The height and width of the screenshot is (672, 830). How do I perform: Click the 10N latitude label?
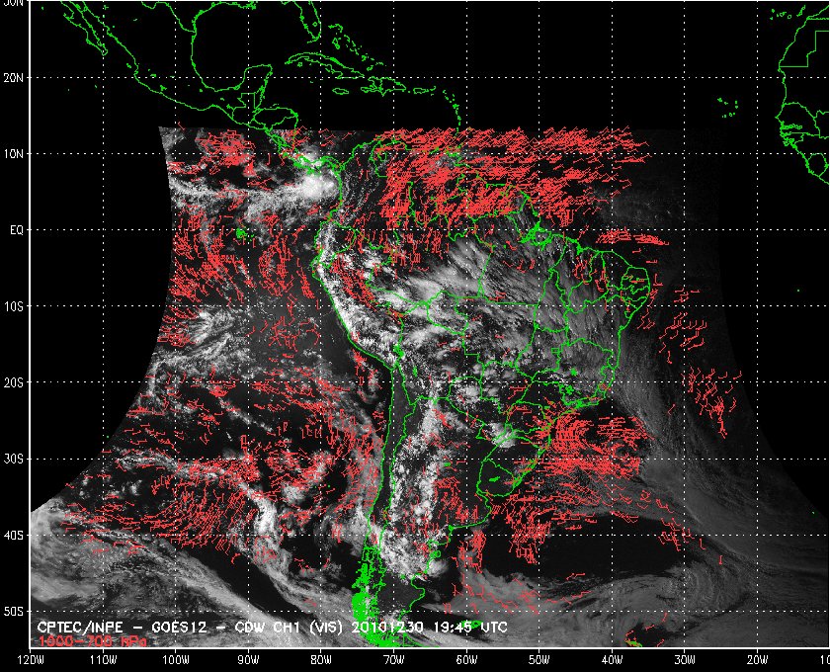point(13,154)
